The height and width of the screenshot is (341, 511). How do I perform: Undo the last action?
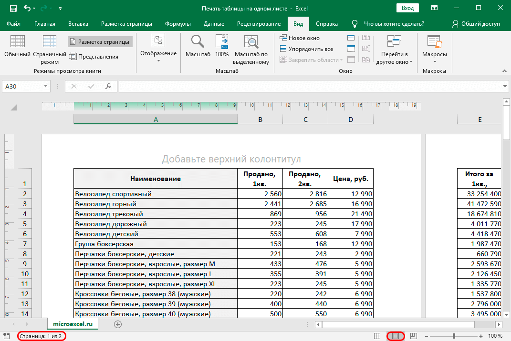[27, 8]
